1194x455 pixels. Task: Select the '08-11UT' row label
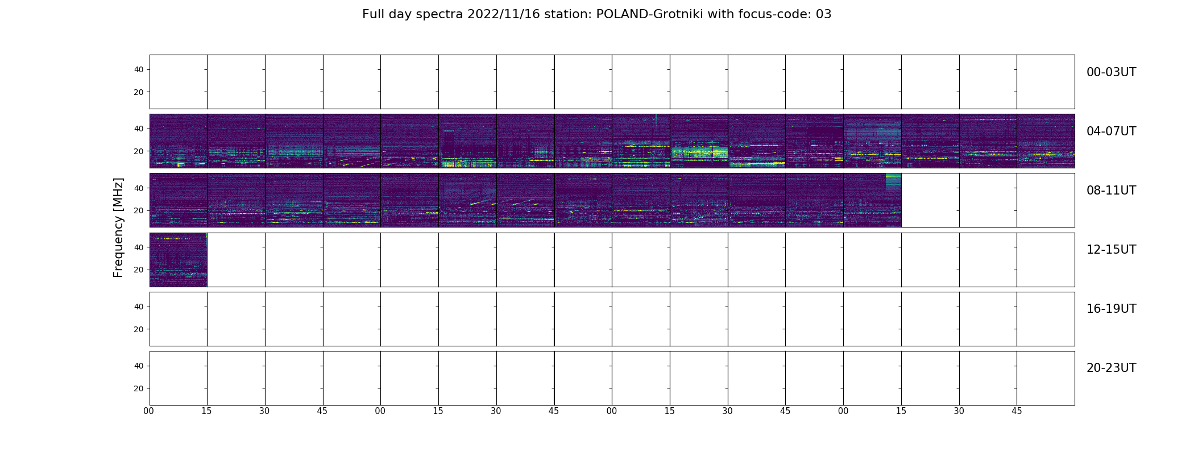(x=1111, y=191)
